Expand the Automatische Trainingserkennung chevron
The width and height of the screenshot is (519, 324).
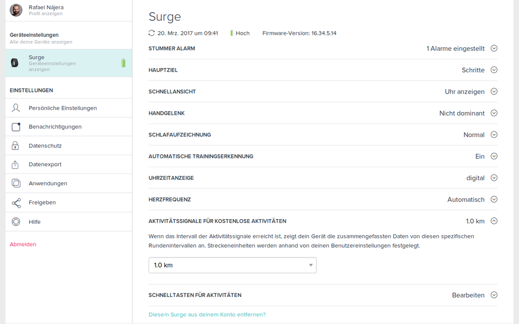pos(494,156)
